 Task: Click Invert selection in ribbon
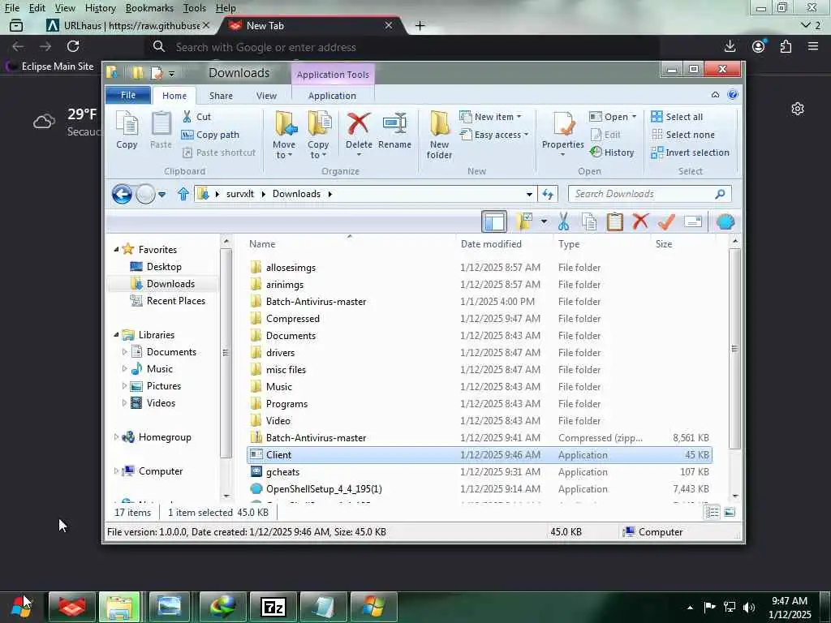tap(690, 152)
